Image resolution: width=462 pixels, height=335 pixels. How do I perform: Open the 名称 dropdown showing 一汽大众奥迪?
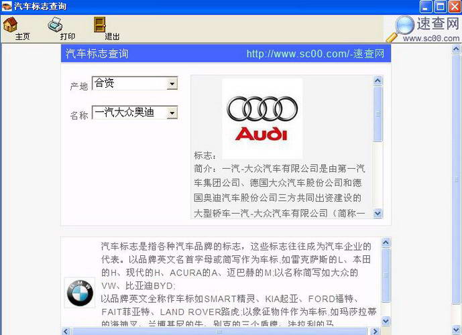172,113
